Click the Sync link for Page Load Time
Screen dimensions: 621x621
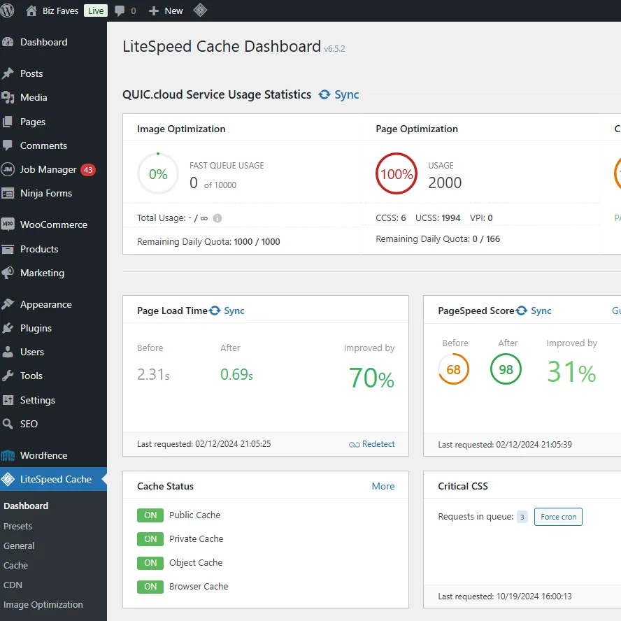[x=234, y=311]
